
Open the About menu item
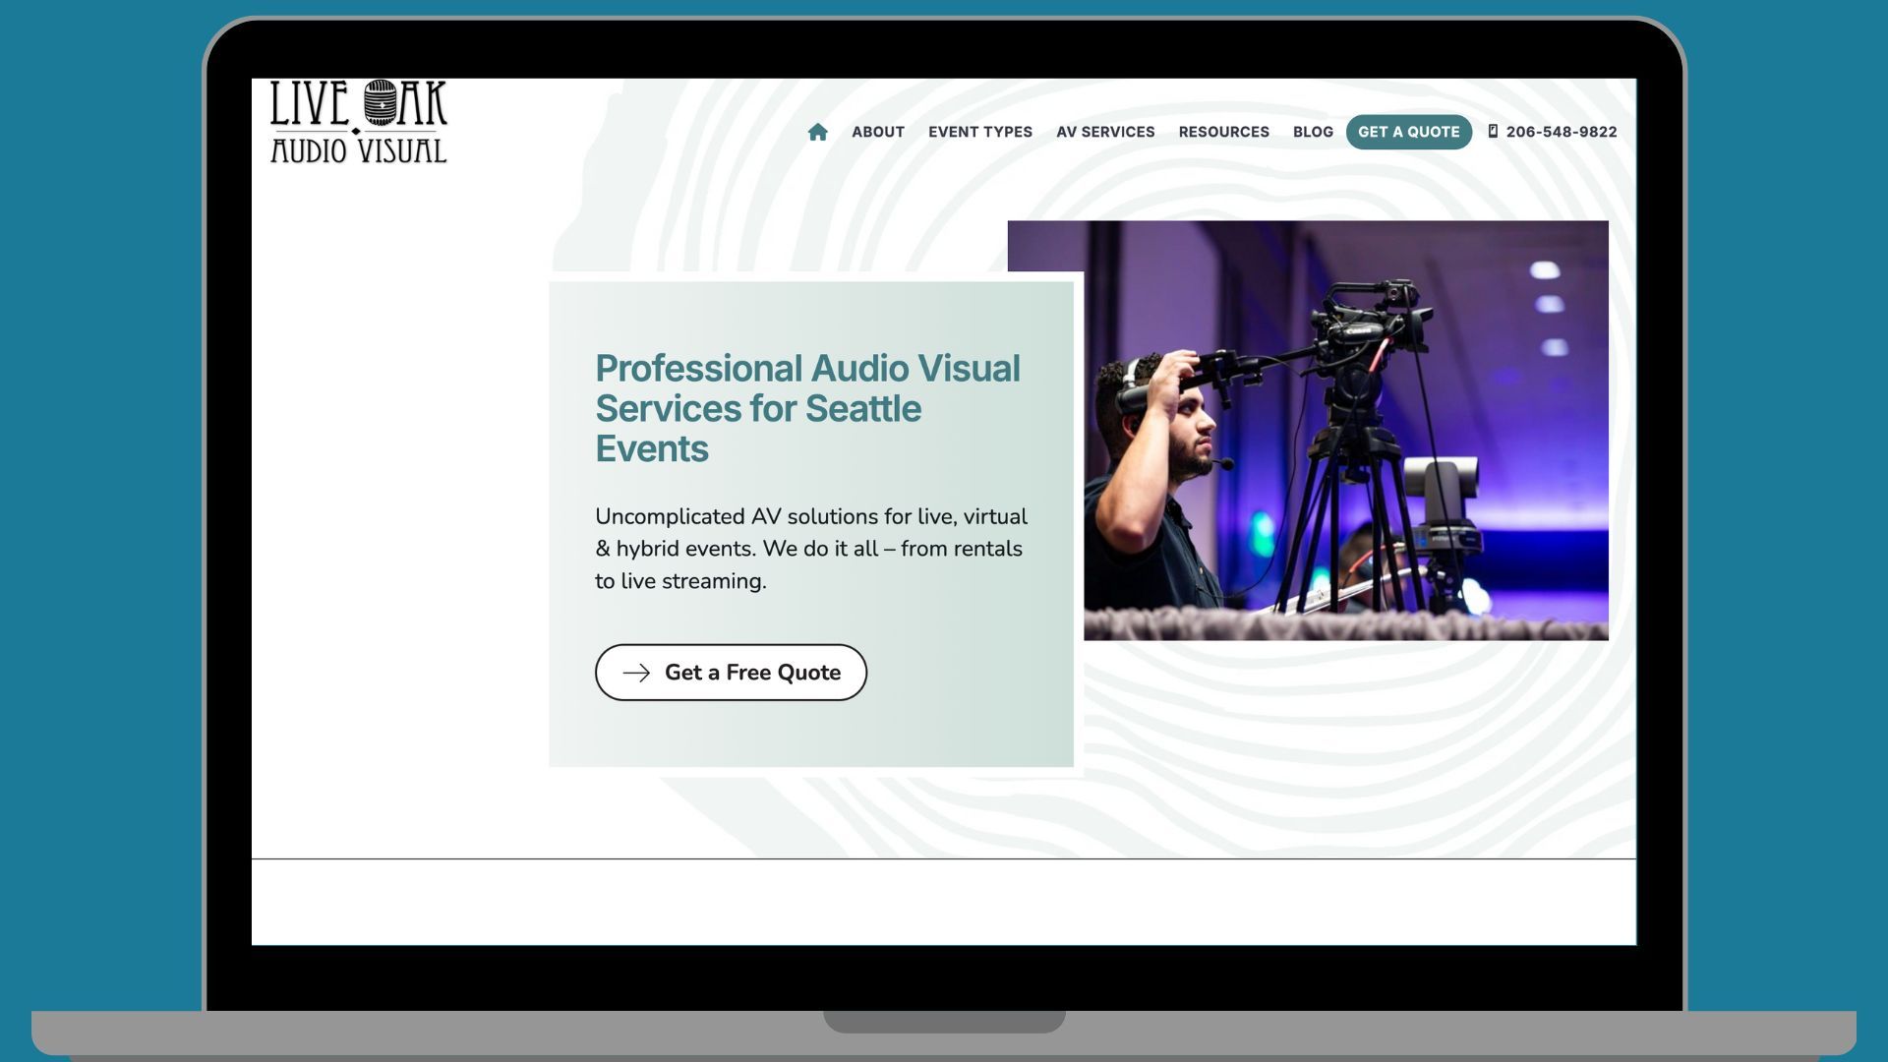pyautogui.click(x=877, y=132)
